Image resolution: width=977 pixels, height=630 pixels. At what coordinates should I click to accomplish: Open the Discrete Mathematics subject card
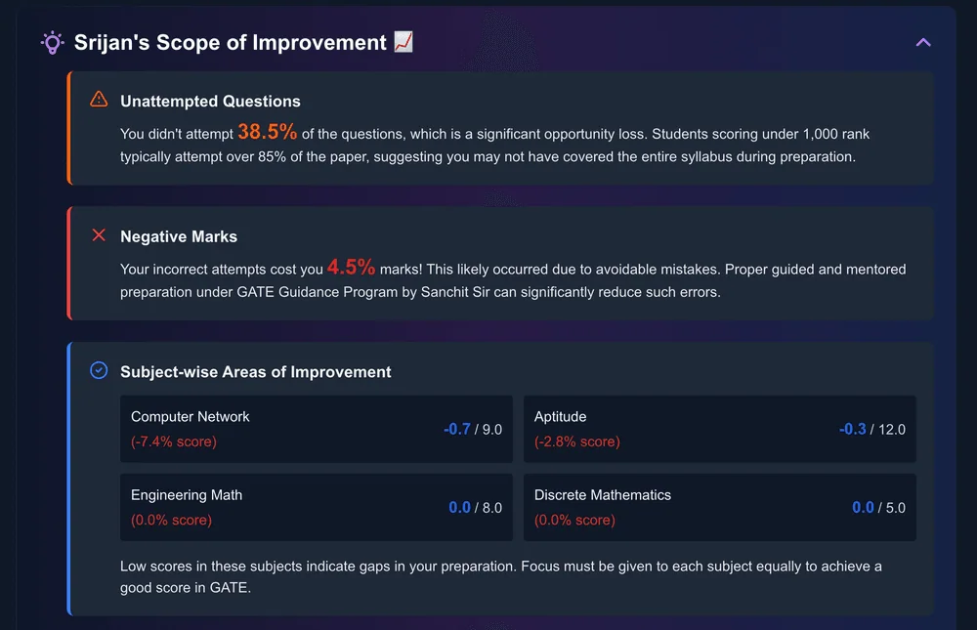pyautogui.click(x=720, y=507)
